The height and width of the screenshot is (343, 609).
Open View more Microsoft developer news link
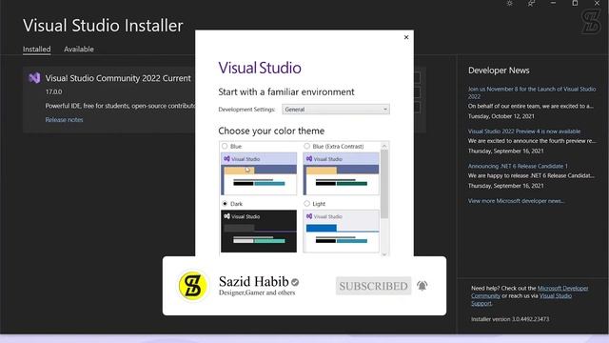pyautogui.click(x=516, y=201)
